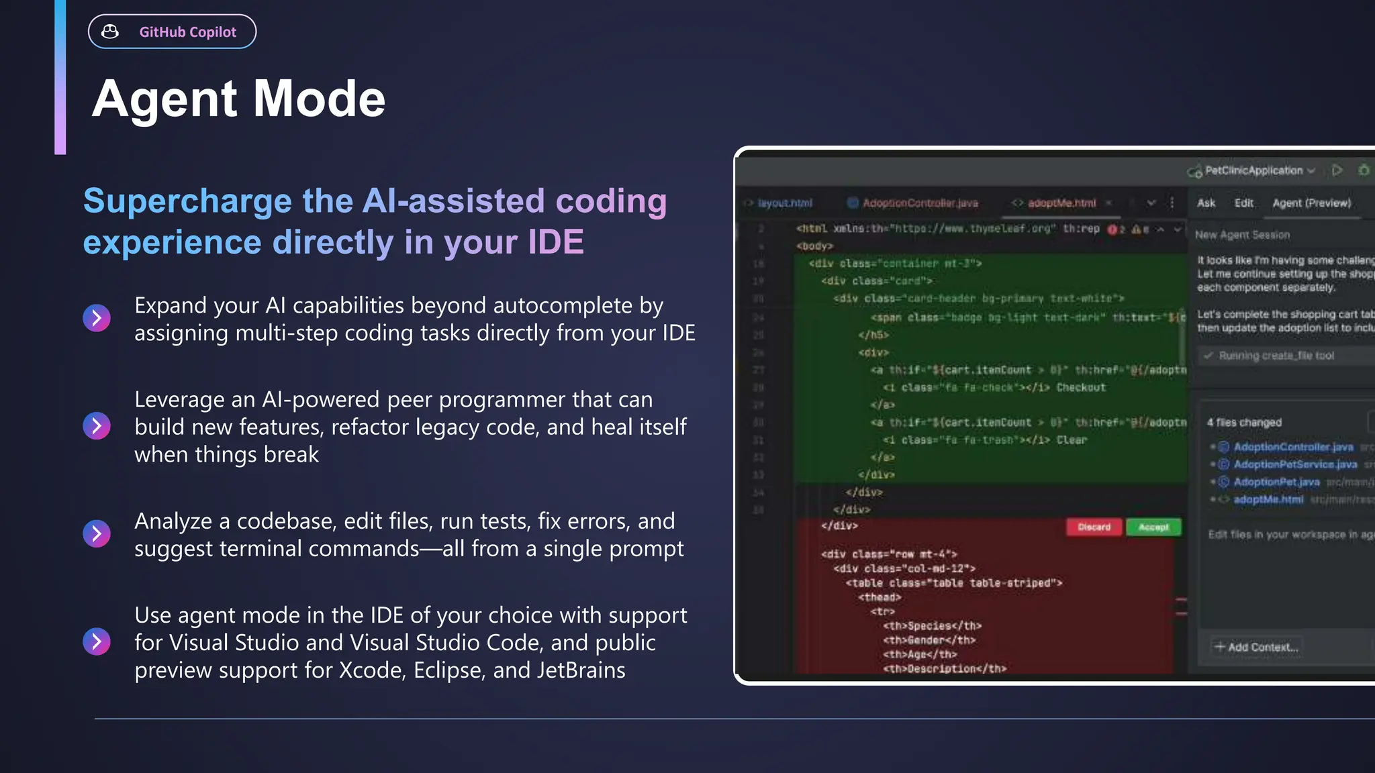
Task: Open adoptMe.html in the changed files list
Action: coord(1268,499)
